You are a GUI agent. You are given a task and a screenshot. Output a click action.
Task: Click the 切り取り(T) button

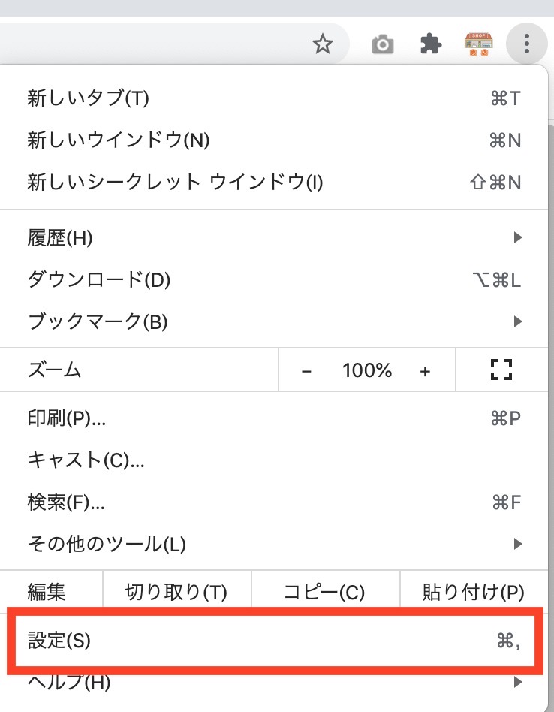click(x=176, y=593)
